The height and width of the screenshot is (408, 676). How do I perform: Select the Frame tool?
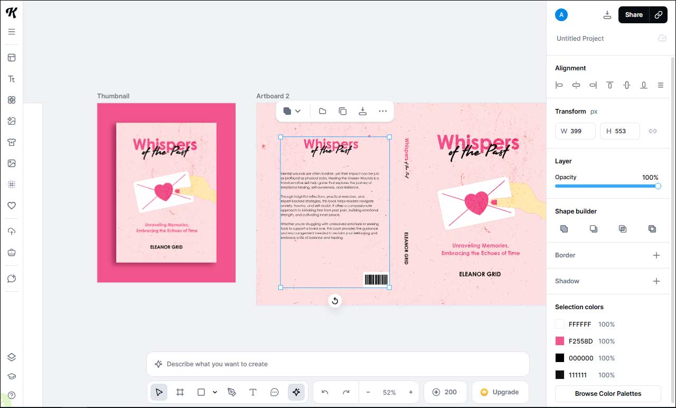click(180, 392)
